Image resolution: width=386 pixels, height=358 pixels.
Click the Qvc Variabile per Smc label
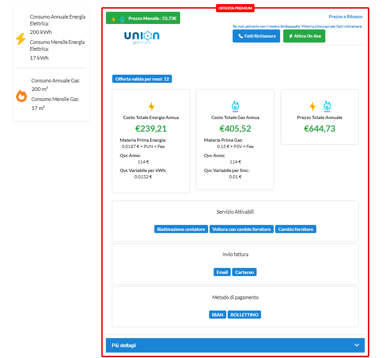227,170
